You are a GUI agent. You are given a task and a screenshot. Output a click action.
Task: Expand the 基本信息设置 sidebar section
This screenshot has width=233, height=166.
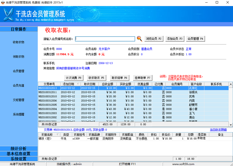(x=19, y=154)
